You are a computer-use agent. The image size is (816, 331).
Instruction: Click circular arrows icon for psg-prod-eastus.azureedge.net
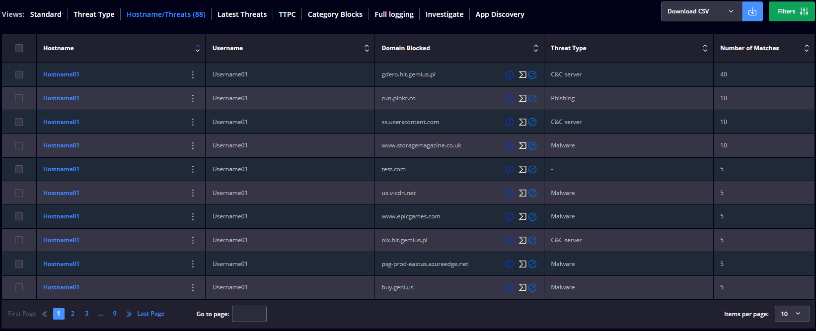pos(532,264)
